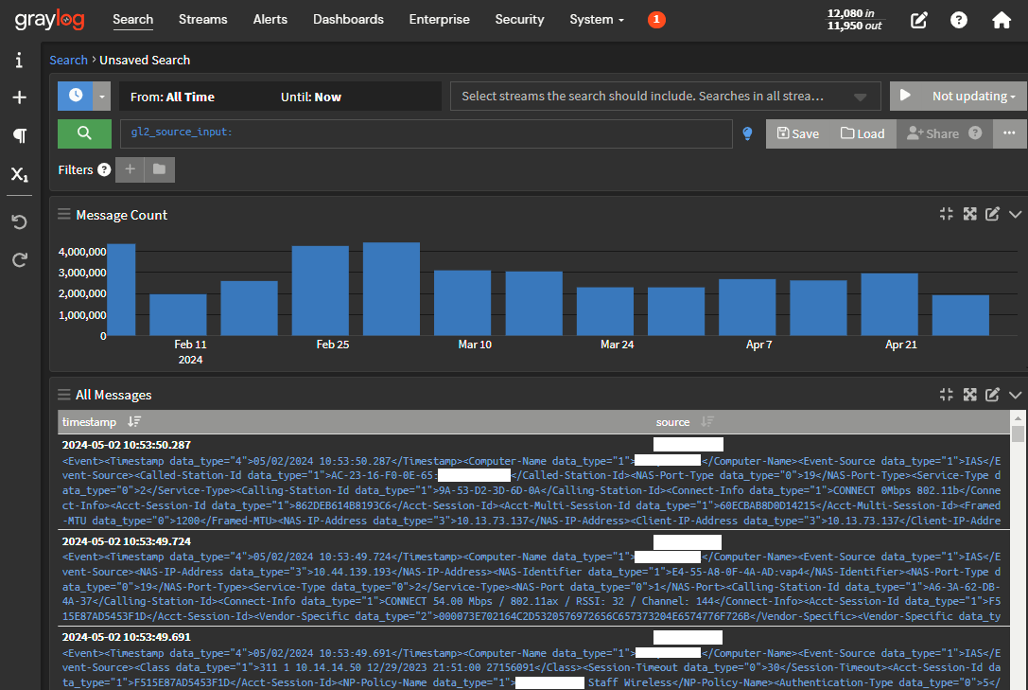Open the Dashboards menu item

tap(348, 19)
